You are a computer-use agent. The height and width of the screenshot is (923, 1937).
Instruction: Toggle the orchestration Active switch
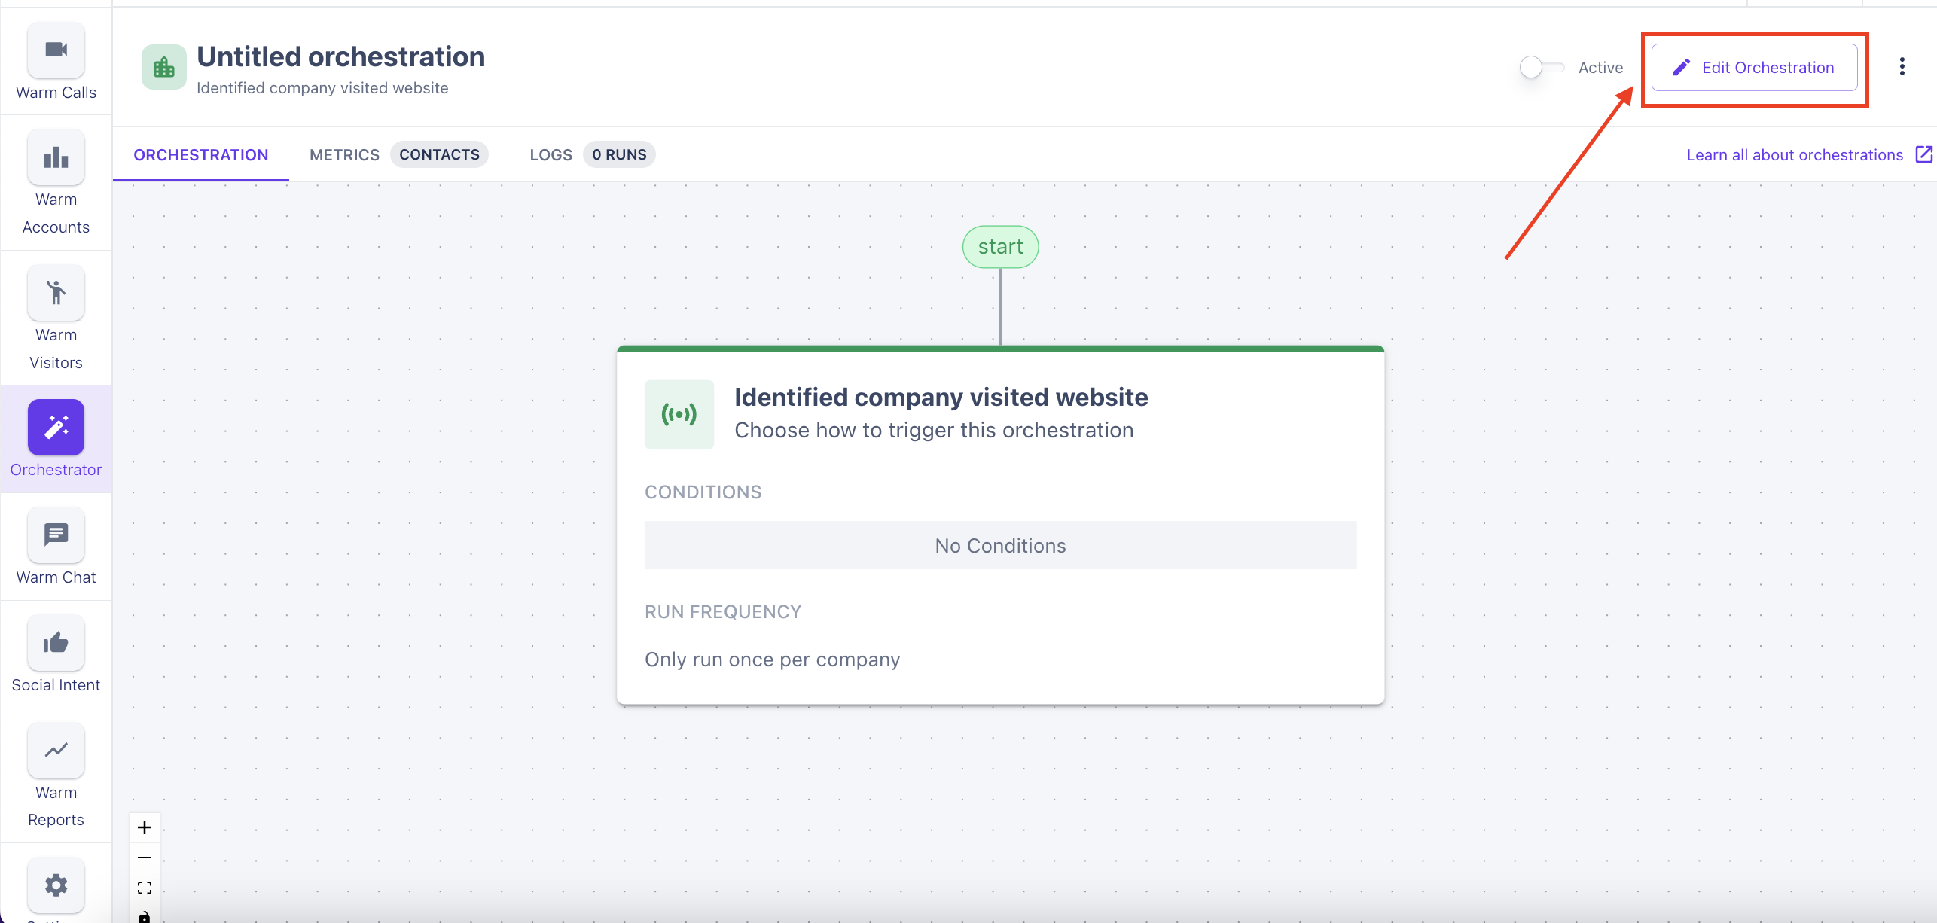coord(1541,68)
